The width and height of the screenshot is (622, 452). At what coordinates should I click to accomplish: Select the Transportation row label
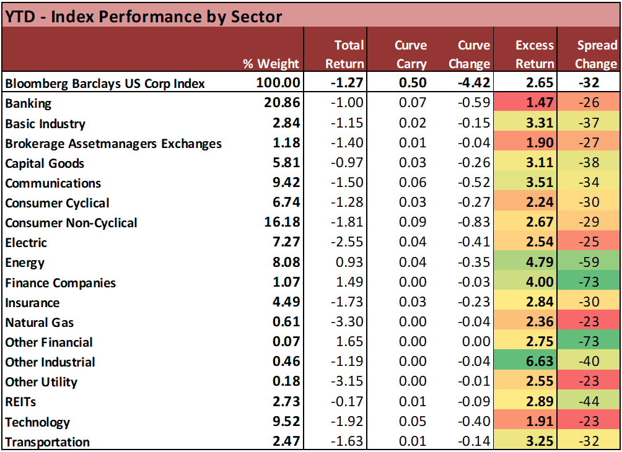pos(47,442)
